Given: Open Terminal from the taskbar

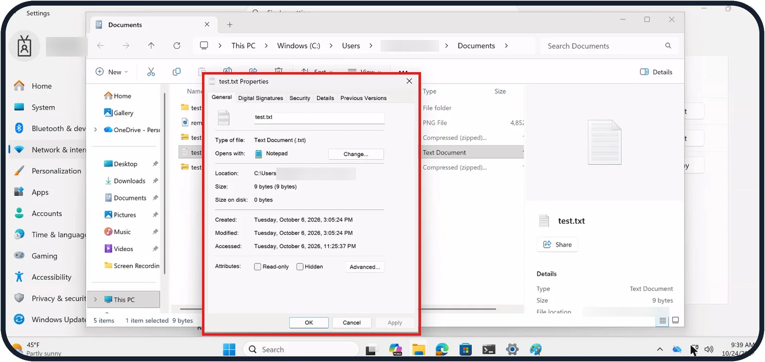Looking at the screenshot, I should (489, 349).
